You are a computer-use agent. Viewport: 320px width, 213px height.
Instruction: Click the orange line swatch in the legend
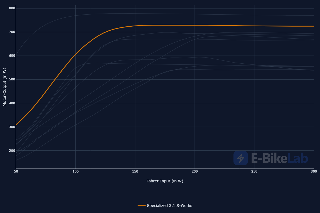point(142,206)
